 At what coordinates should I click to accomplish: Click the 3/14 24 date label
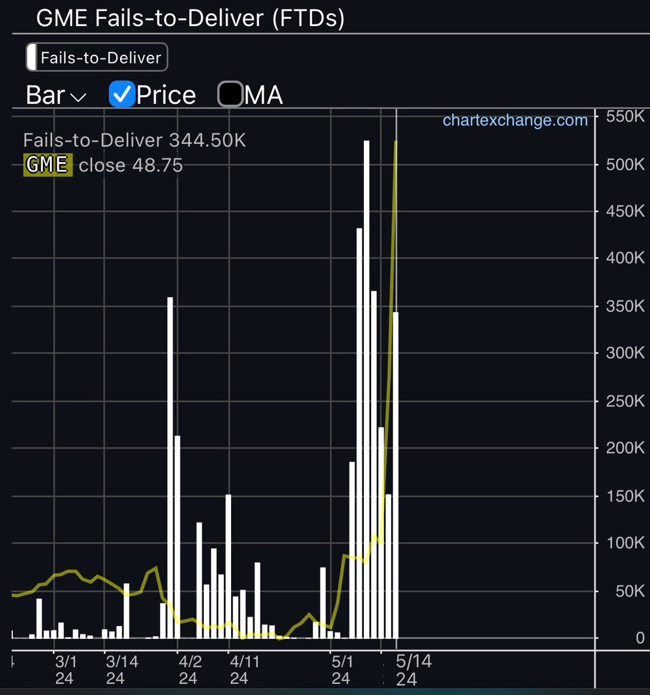point(122,670)
